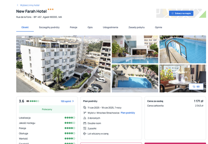Open the Udogodnienia tab
This screenshot has width=208, height=144.
tap(110, 27)
